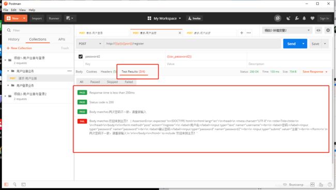Viewport: 336px width, 190px height.
Task: Click the Description input cell
Action: pos(289,64)
